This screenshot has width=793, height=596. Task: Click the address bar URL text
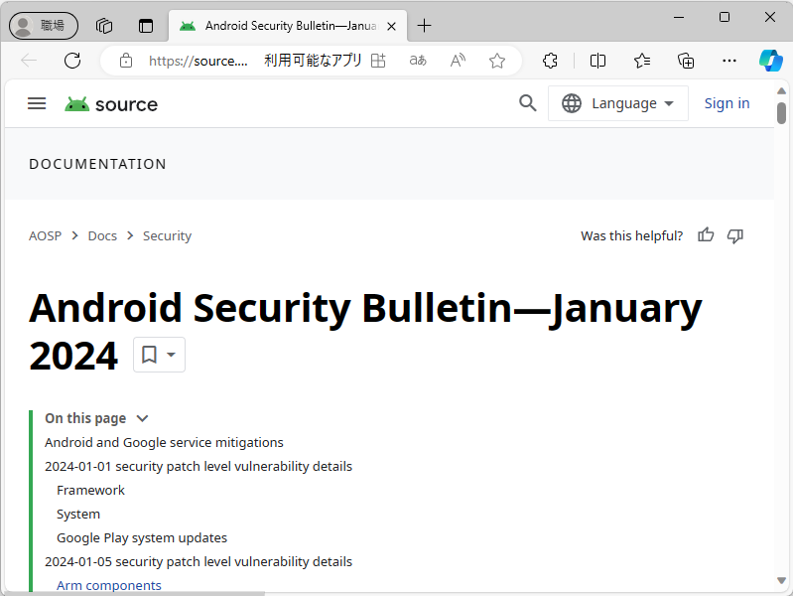[198, 61]
